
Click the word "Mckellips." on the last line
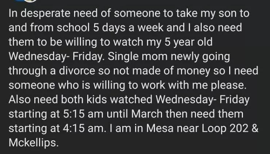(33, 142)
